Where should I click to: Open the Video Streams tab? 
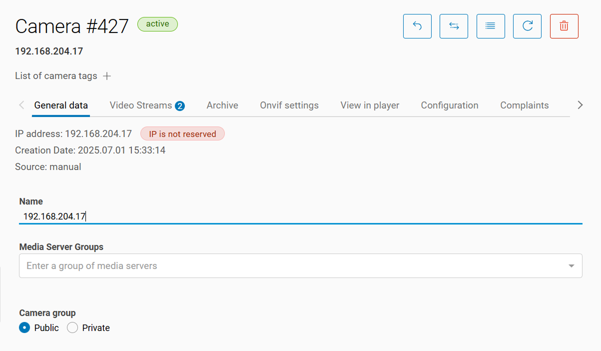147,105
